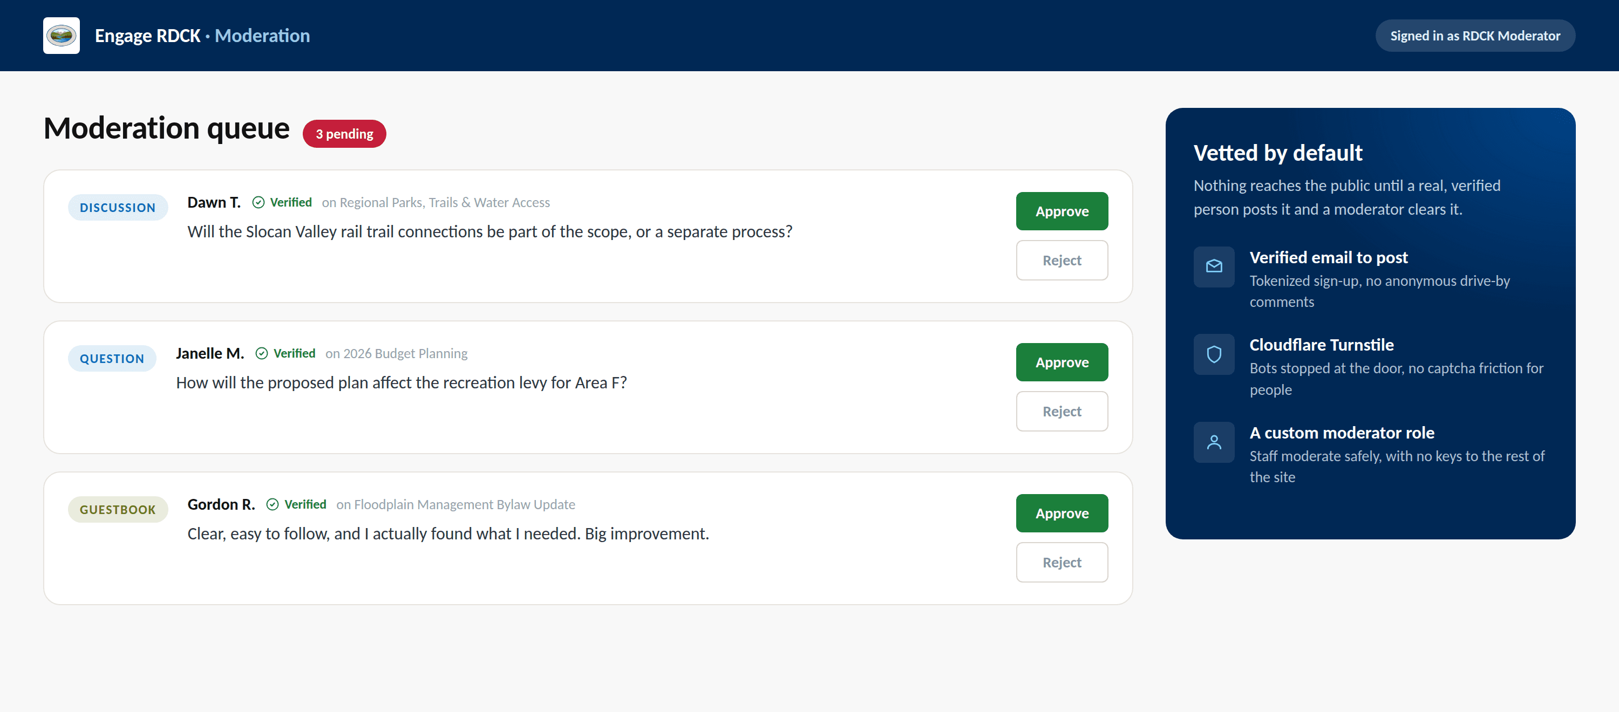Screen dimensions: 1619x712
Task: Select the DISCUSSION tag badge
Action: [118, 207]
